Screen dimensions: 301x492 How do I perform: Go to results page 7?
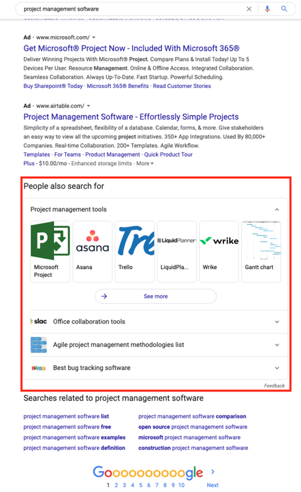coord(157,485)
